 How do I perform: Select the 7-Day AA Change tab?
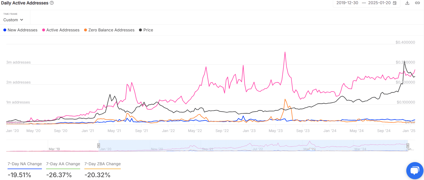pos(63,164)
